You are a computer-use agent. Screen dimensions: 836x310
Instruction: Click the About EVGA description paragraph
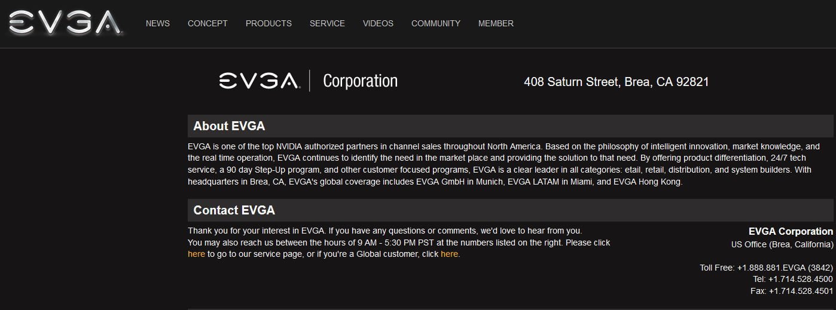(x=502, y=164)
